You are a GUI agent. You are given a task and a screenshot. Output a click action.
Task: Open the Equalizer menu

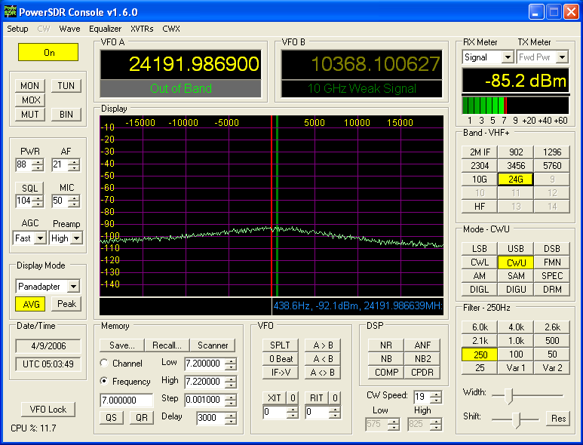click(106, 29)
